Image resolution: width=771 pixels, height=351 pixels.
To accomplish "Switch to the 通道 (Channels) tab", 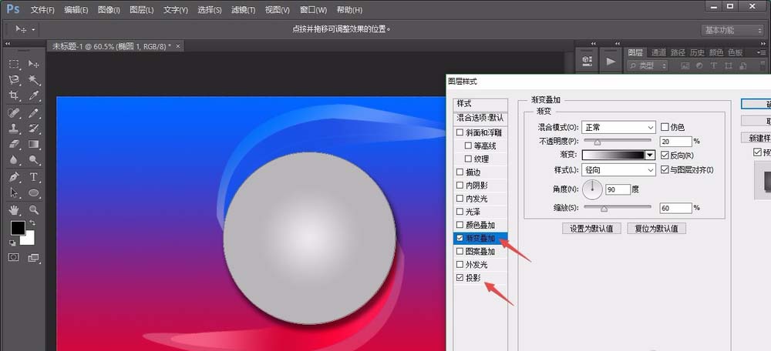I will (x=658, y=52).
